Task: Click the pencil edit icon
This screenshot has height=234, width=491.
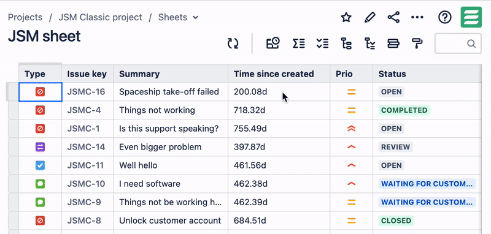Action: 370,18
